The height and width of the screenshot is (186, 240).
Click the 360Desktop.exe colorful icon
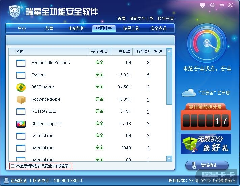pyautogui.click(x=21, y=124)
